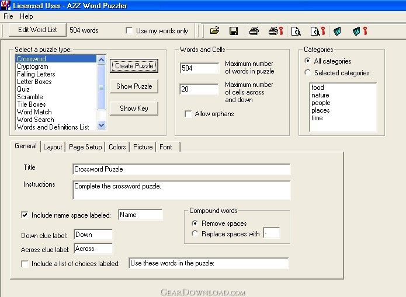The image size is (406, 297).
Task: Select Word Search puzzle type
Action: click(56, 120)
